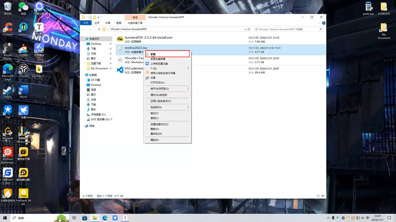Expand the Explorer ribbon chevron

320,23
